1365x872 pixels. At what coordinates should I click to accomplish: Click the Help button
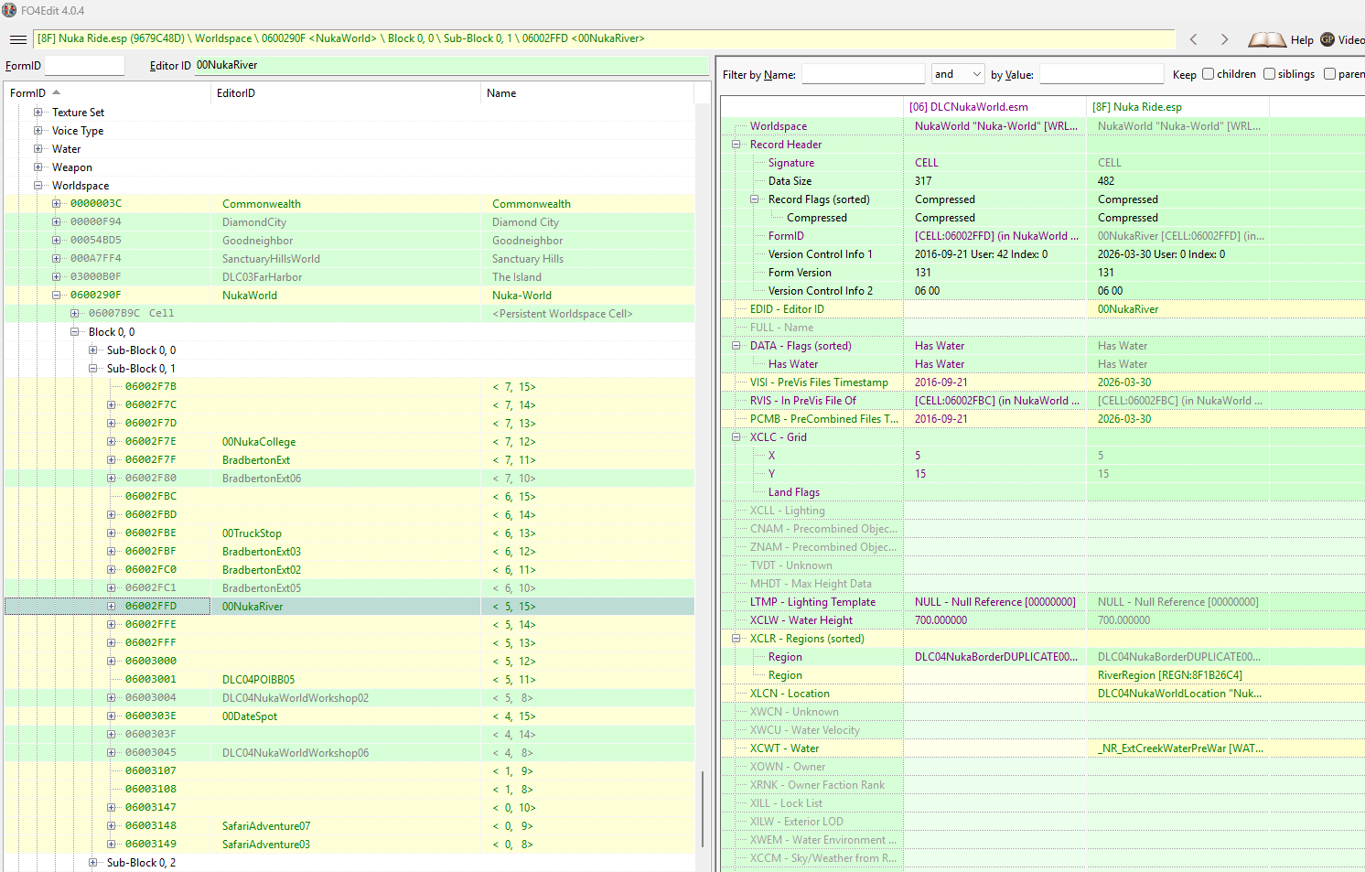click(x=1302, y=40)
